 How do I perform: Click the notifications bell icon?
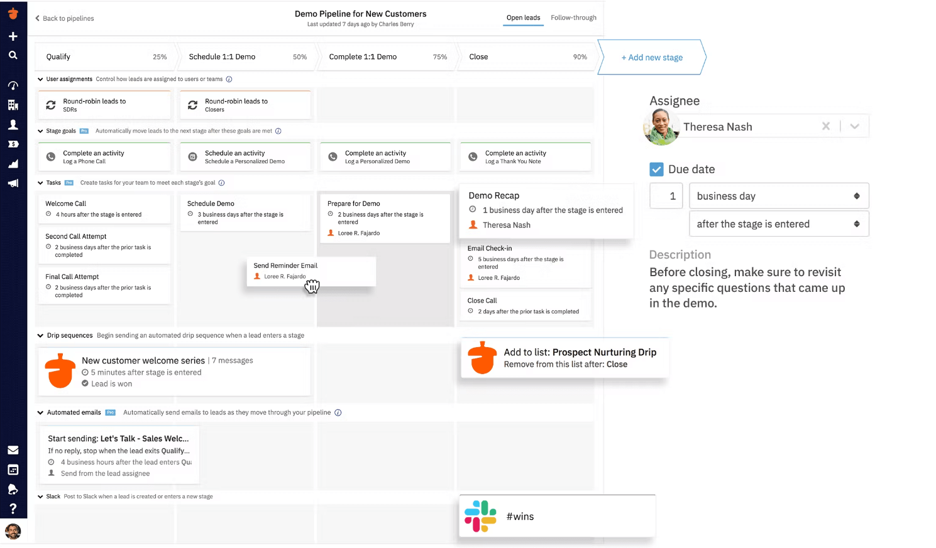tap(13, 489)
